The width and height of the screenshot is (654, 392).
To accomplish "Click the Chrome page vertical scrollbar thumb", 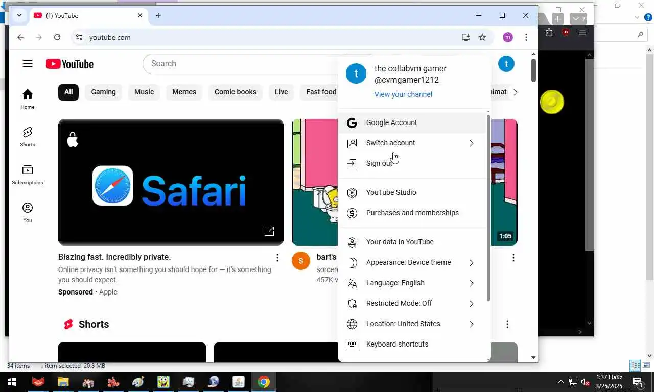I will [x=533, y=70].
